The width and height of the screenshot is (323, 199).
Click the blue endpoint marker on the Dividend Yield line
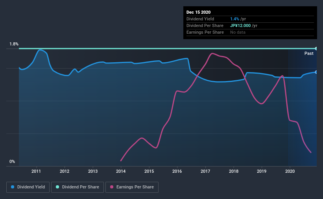click(x=316, y=72)
